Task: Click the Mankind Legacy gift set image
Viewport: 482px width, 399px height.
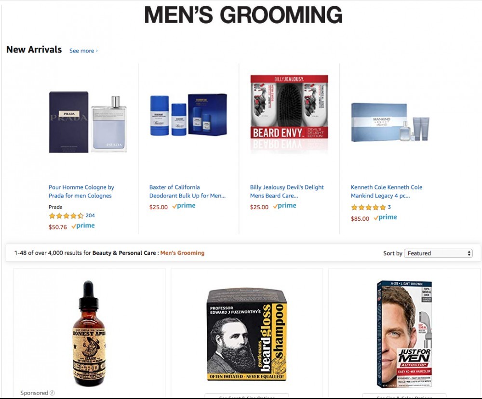Action: (390, 122)
